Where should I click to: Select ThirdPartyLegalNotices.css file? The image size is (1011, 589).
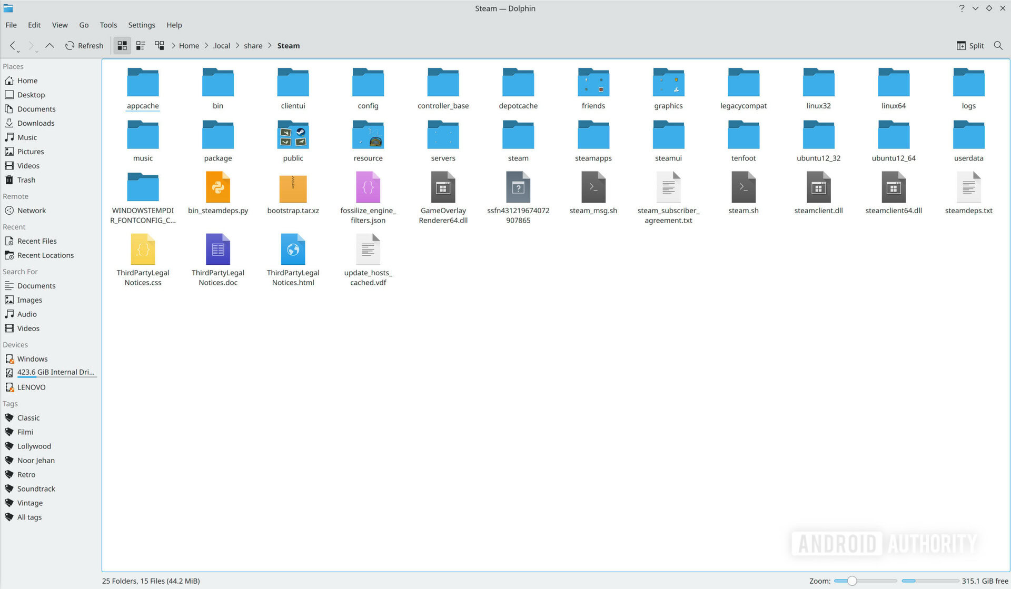tap(143, 260)
